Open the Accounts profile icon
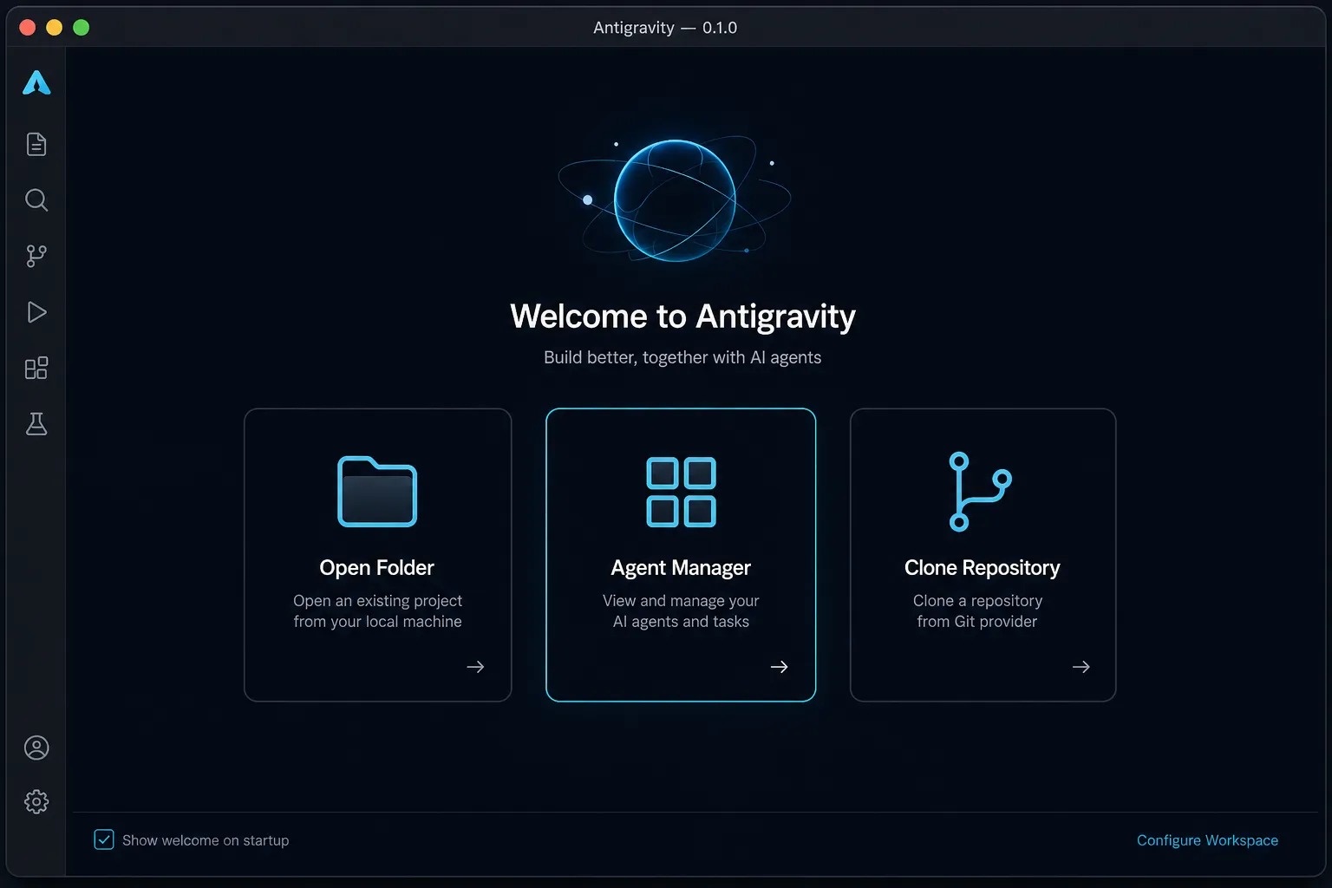Image resolution: width=1332 pixels, height=888 pixels. point(36,748)
